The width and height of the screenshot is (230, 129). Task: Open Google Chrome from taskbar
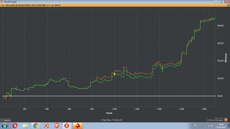(x=36, y=126)
